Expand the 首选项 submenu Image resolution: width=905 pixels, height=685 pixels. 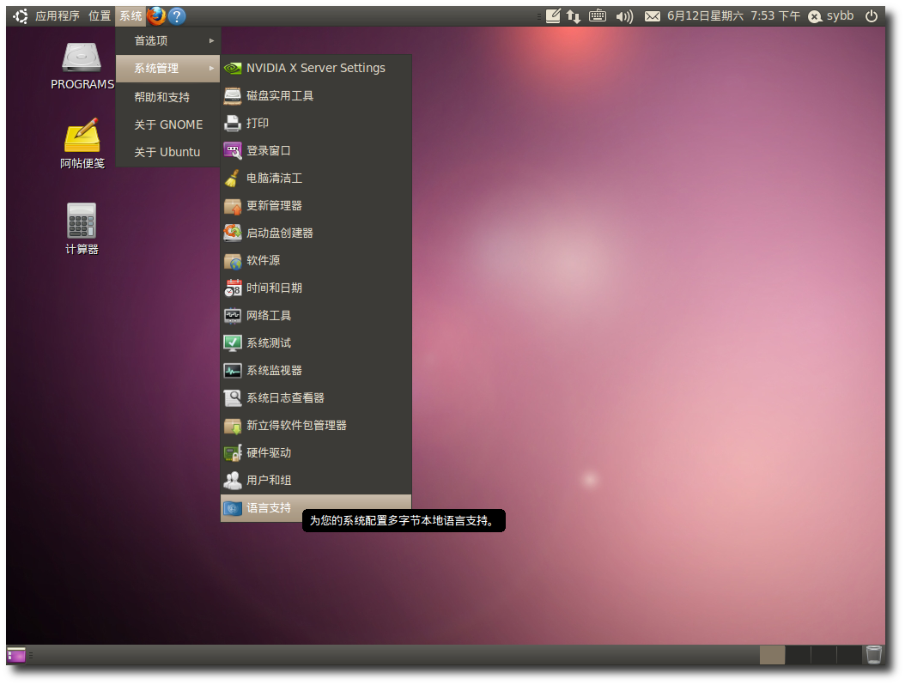coord(168,40)
